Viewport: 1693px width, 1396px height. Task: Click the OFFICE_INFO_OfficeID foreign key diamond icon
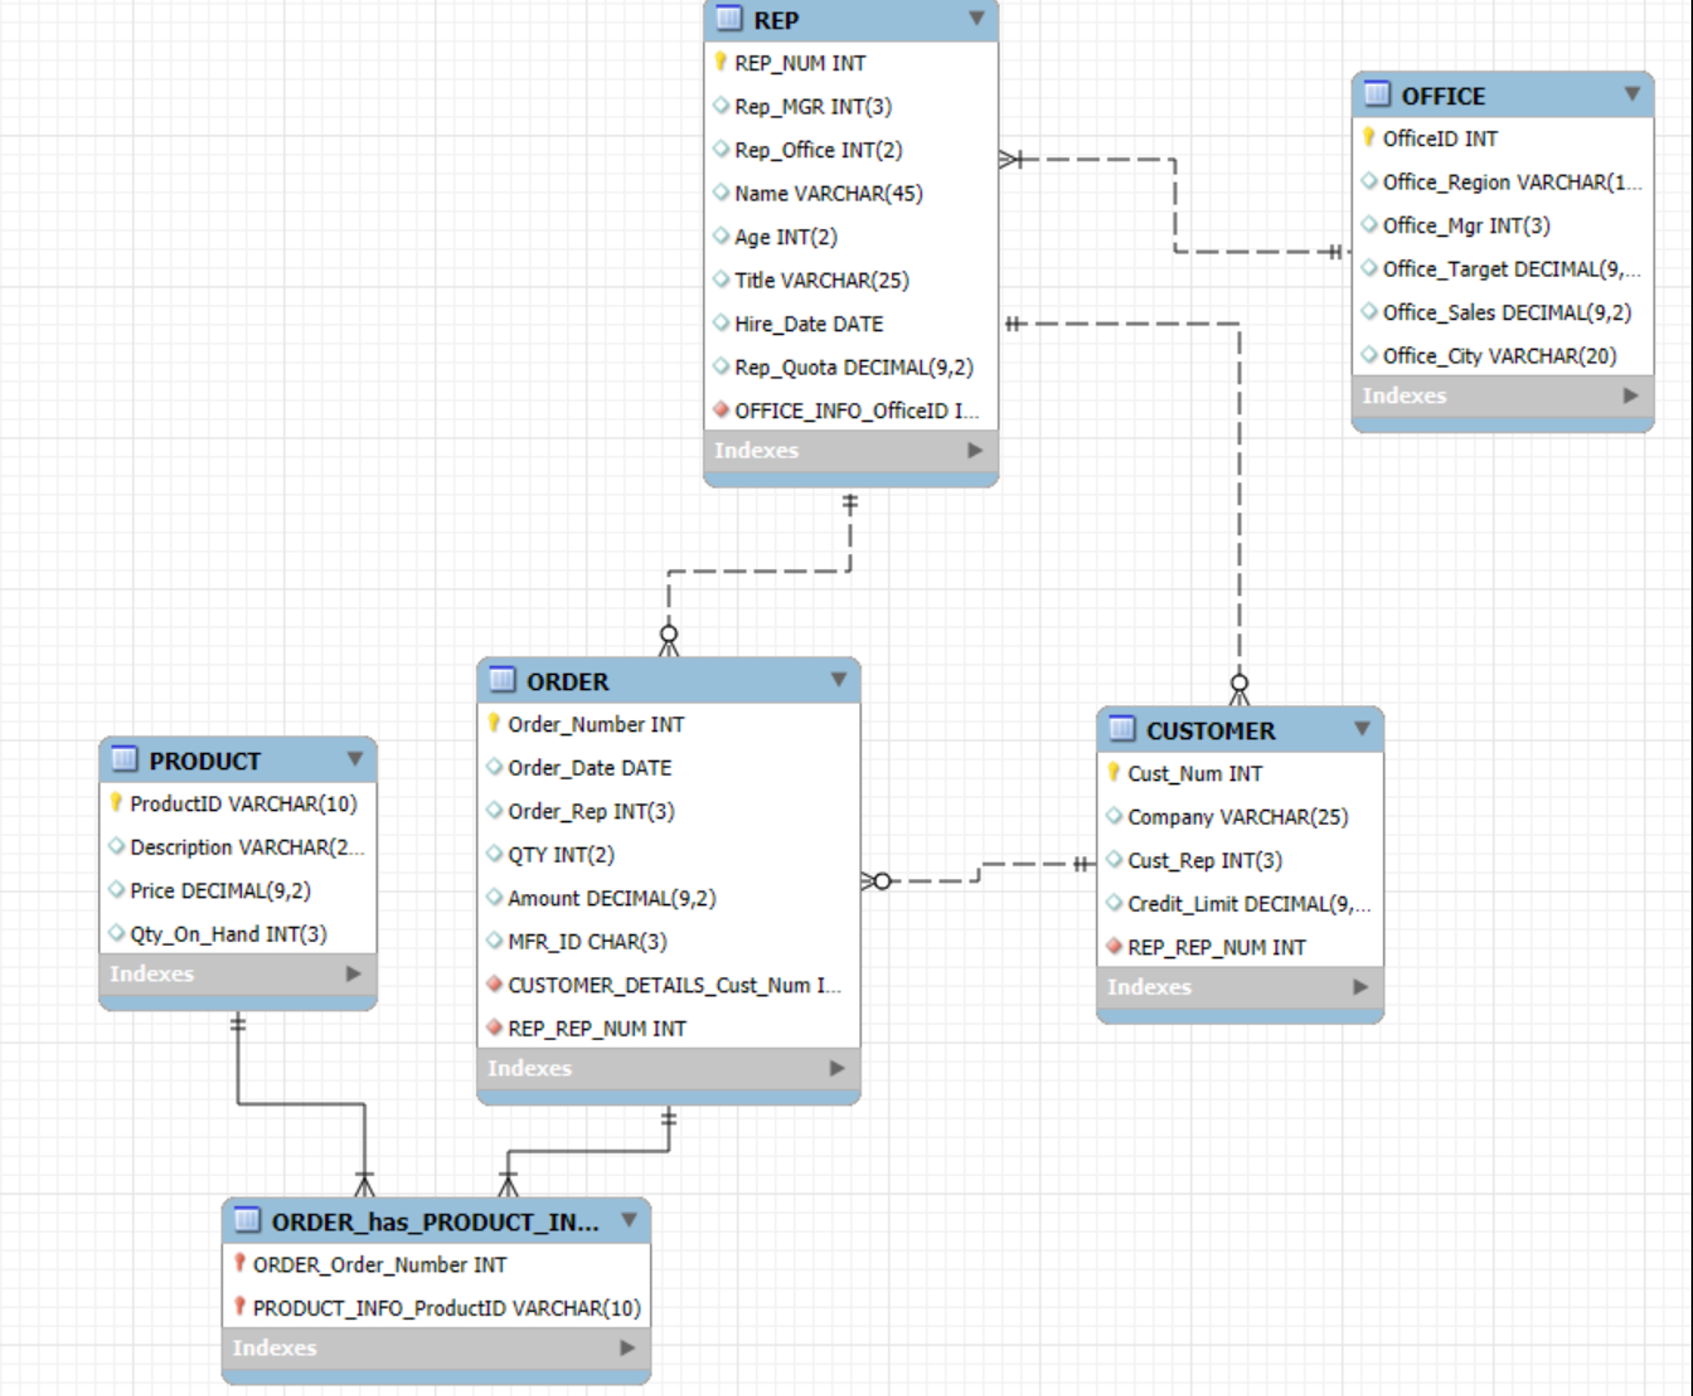tap(721, 410)
